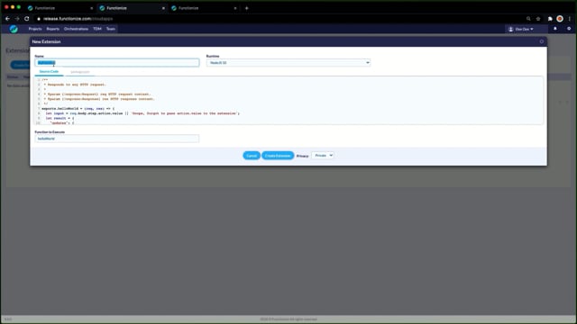Screen dimensions: 577x324
Task: Click inside the source code editor
Action: [x=288, y=100]
